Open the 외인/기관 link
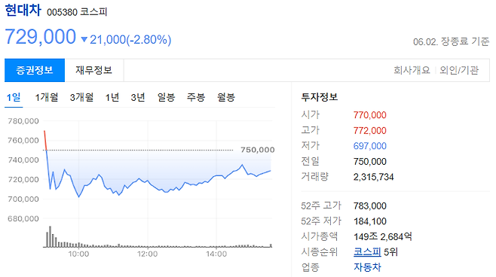 click(x=458, y=70)
